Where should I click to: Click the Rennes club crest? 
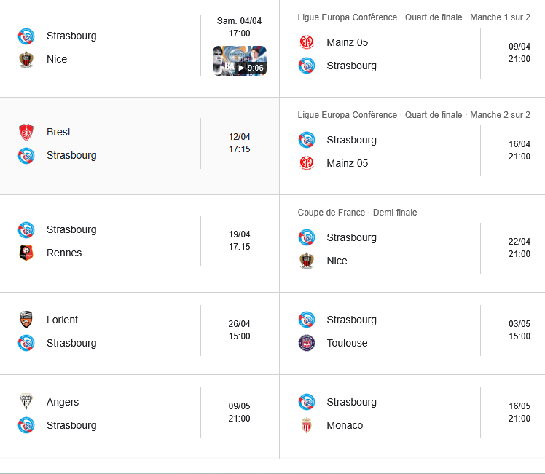26,253
